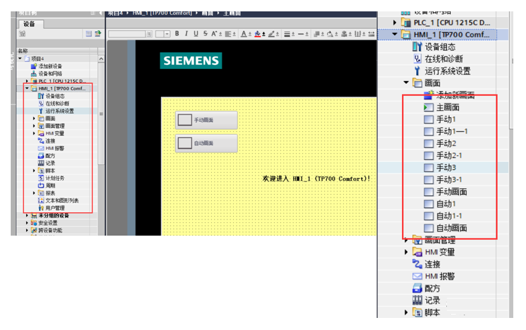Select 手动2 screen in the tree
This screenshot has height=330, width=526.
446,143
